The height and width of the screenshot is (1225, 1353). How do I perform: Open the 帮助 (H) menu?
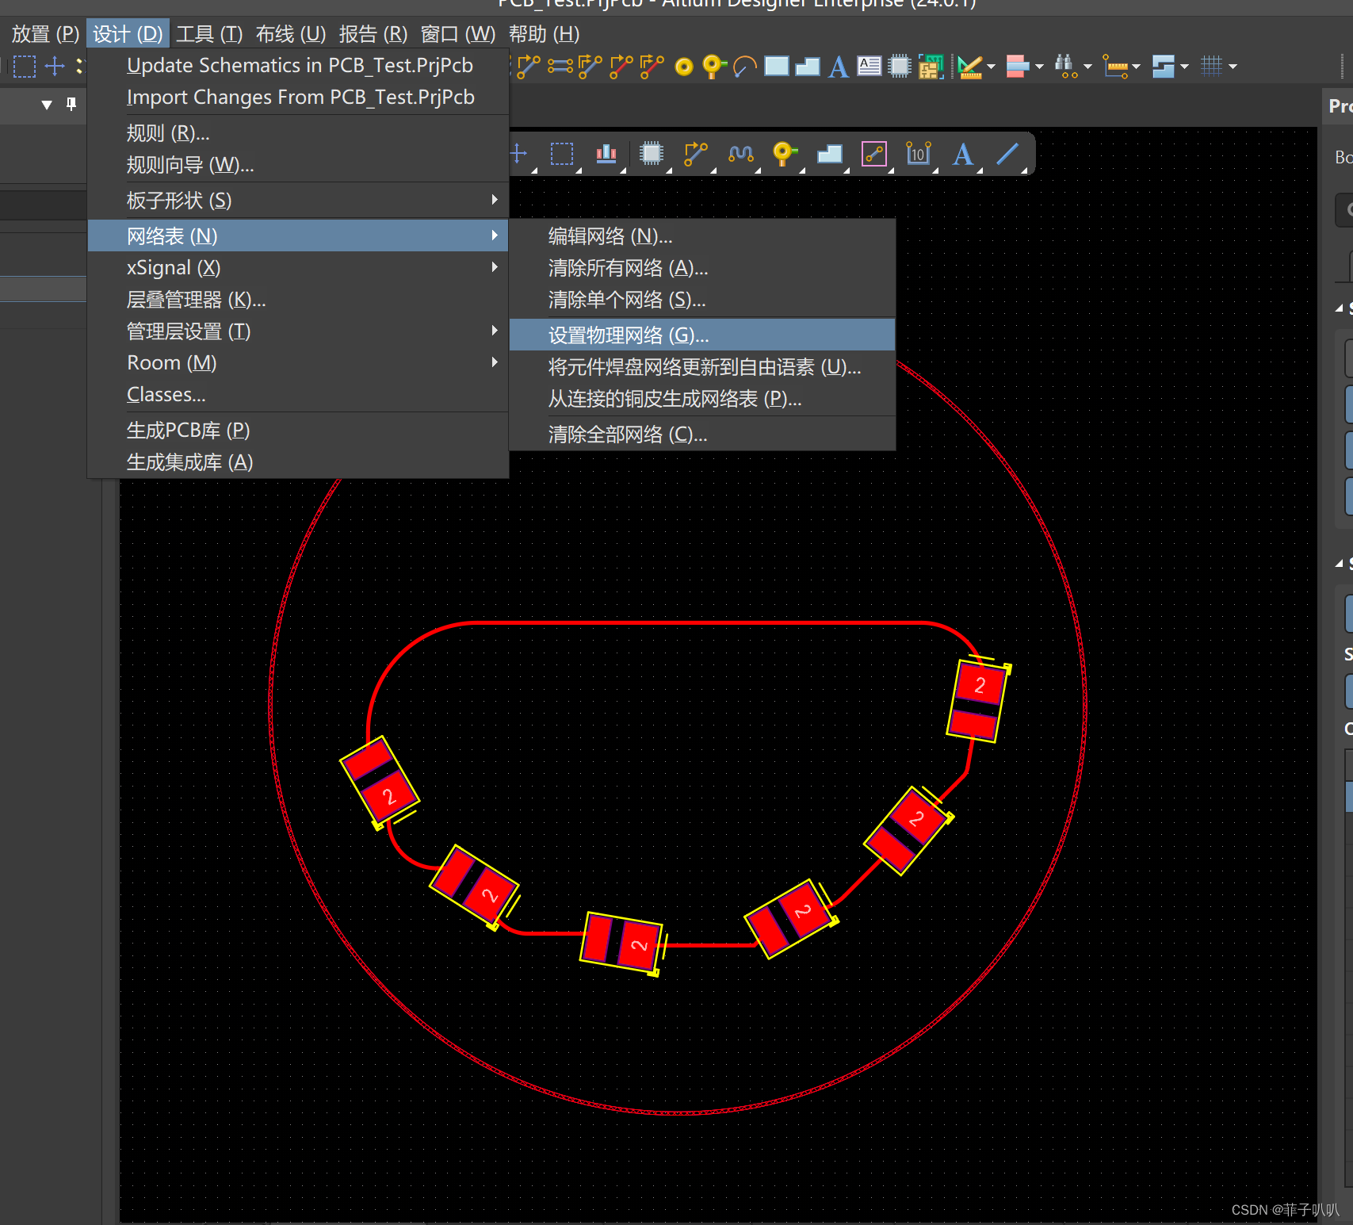click(x=544, y=34)
